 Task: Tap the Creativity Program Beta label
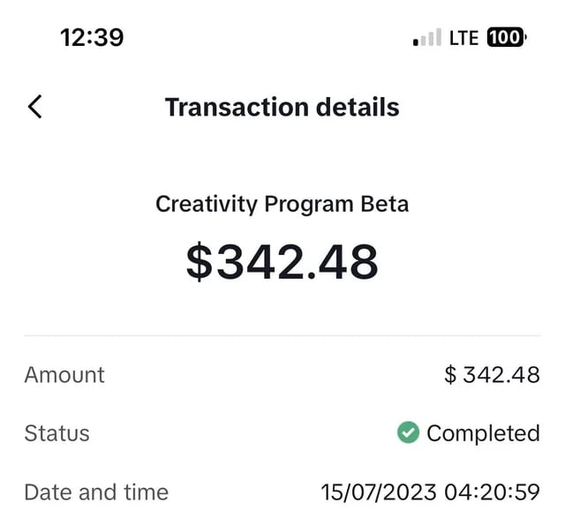point(282,204)
